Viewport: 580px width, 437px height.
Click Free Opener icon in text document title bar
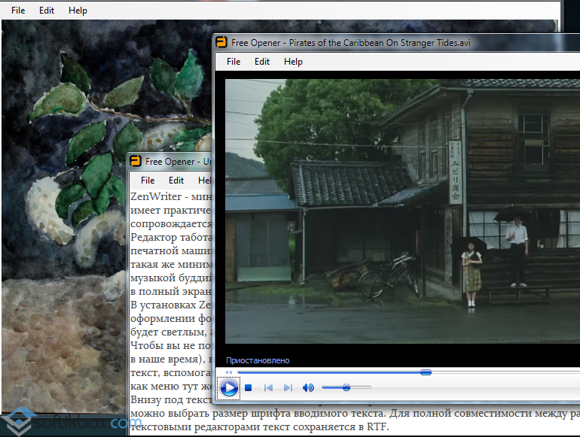pyautogui.click(x=136, y=161)
